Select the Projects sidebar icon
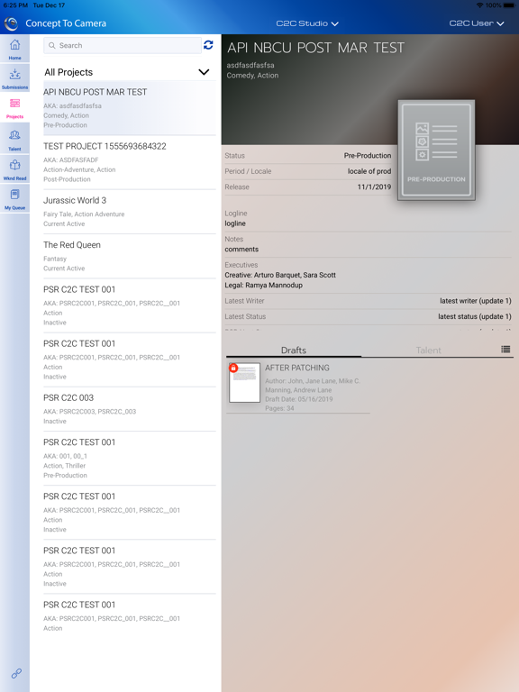Viewport: 519px width, 692px height. tap(14, 108)
